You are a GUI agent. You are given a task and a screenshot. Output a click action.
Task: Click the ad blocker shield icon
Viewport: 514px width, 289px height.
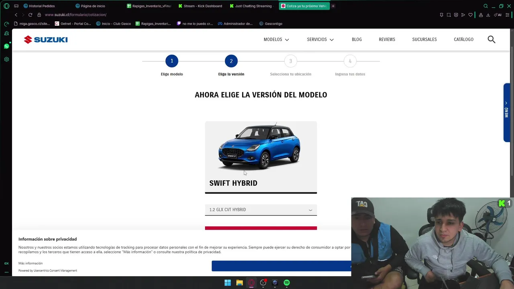pos(456,15)
